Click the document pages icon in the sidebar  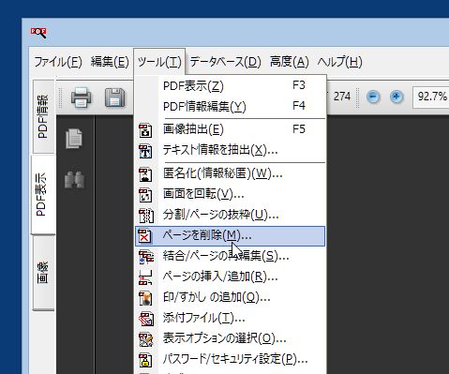tap(74, 138)
